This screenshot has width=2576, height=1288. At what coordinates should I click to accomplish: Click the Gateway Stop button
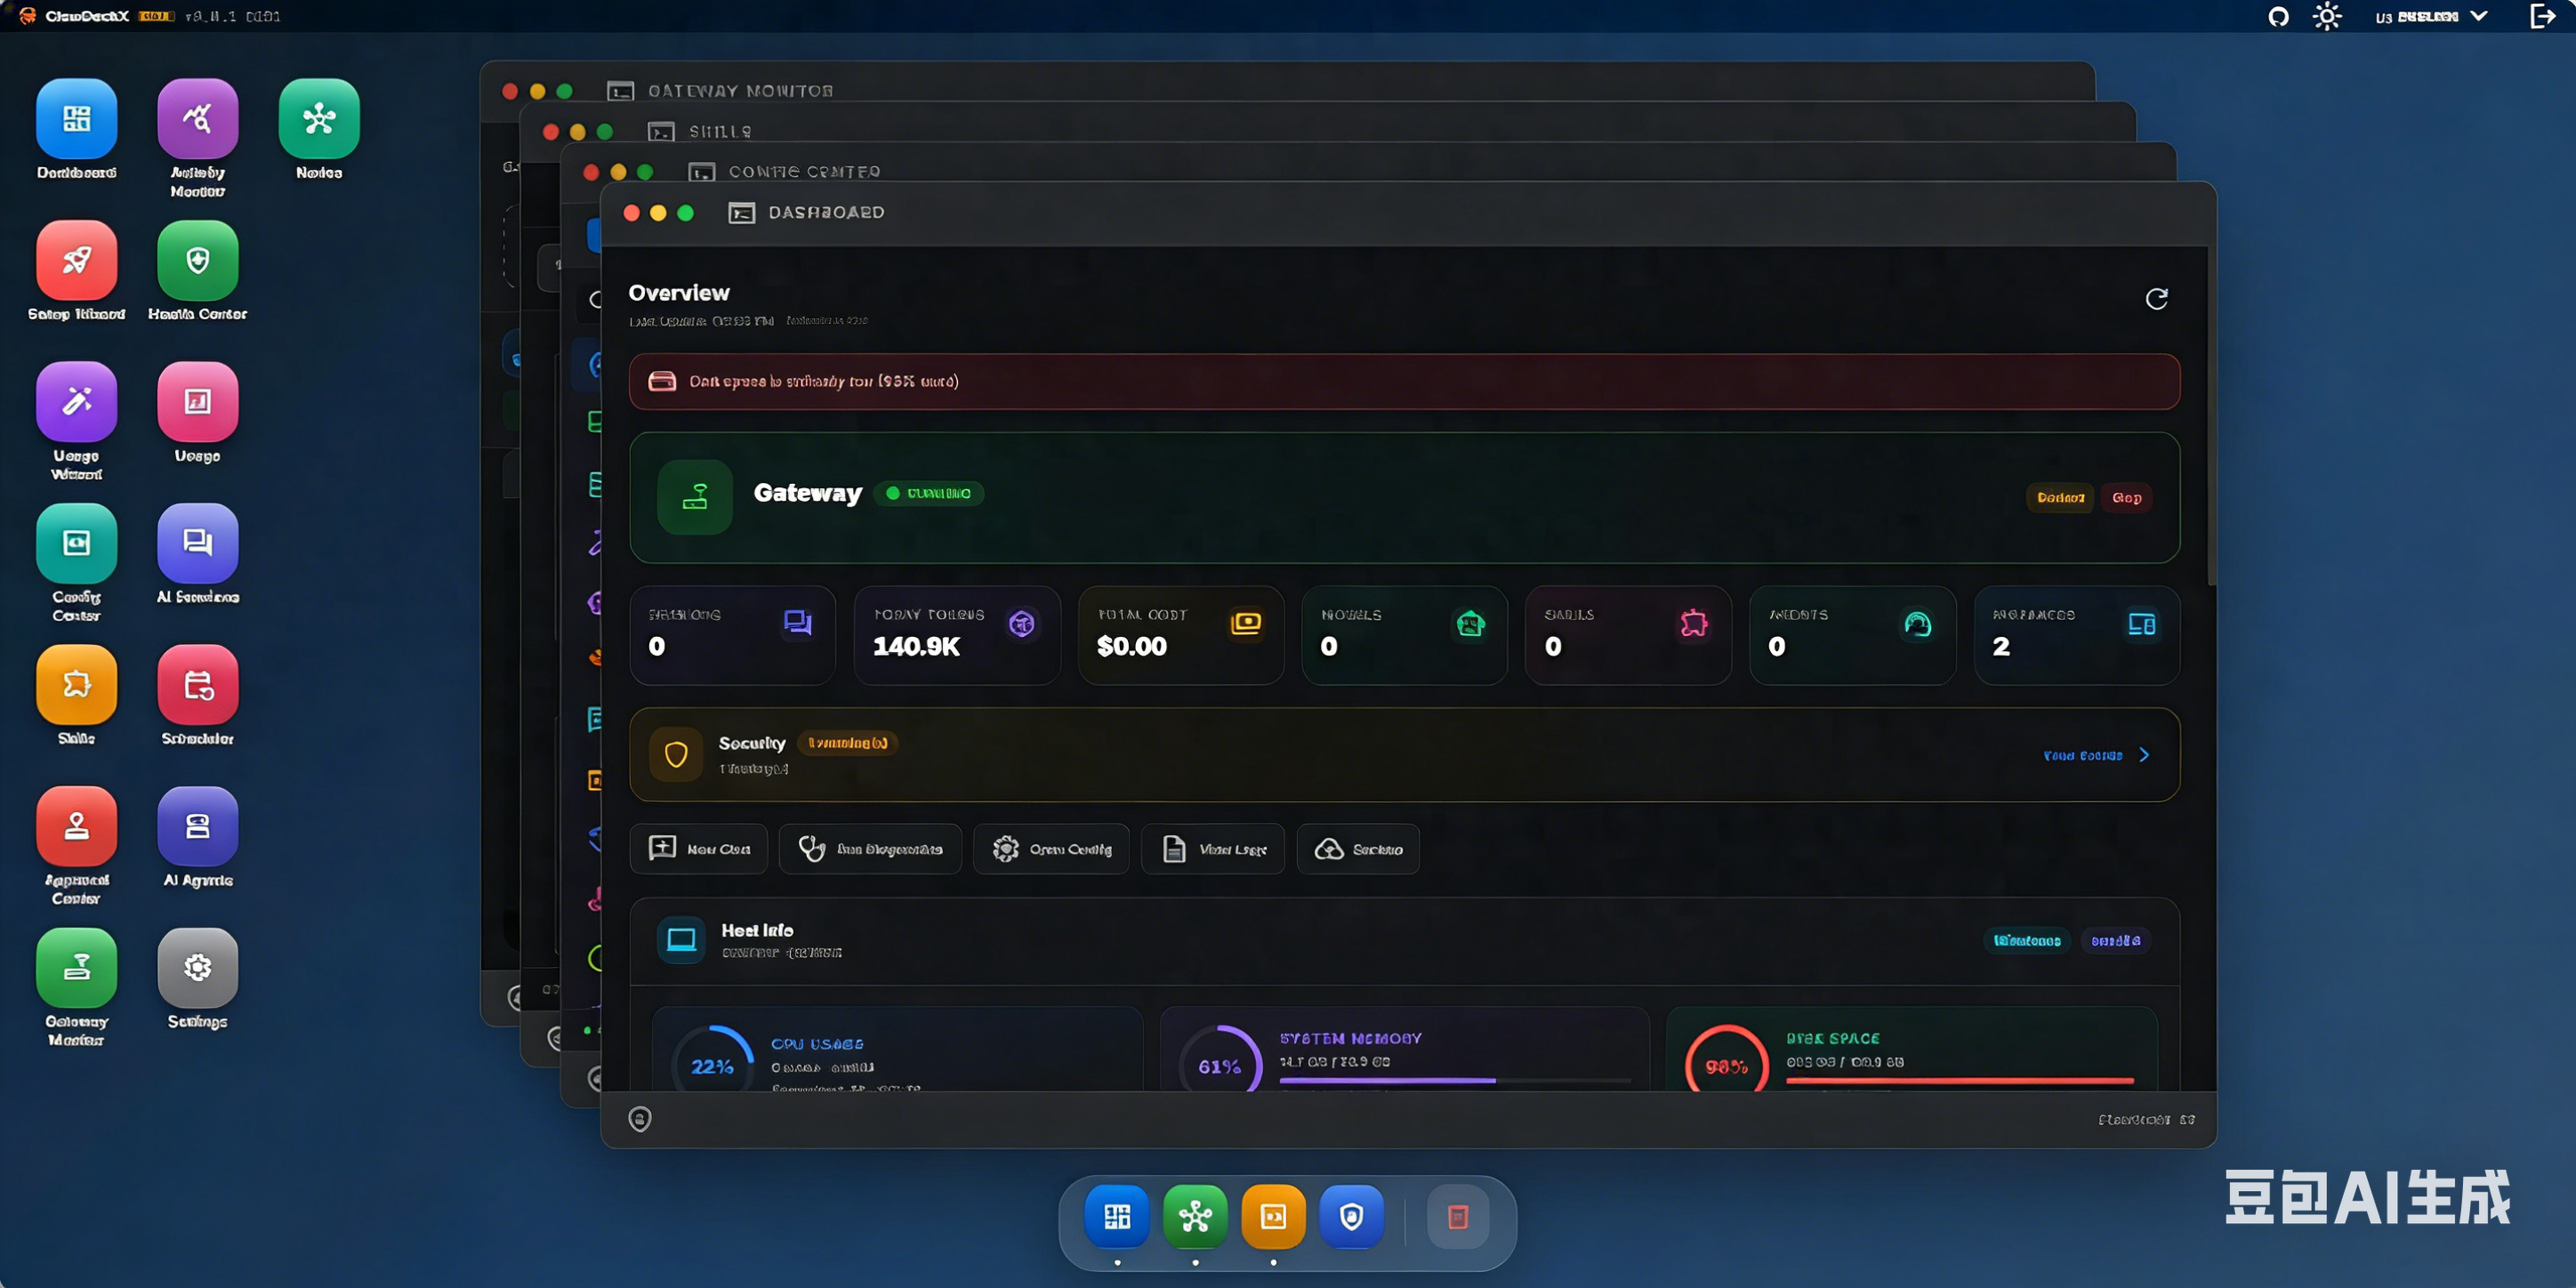pos(2126,497)
